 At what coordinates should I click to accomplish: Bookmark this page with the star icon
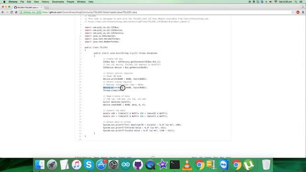pyautogui.click(x=293, y=12)
